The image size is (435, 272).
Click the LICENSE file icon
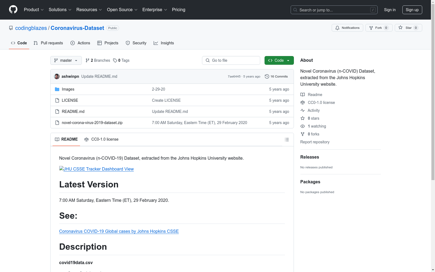[57, 100]
